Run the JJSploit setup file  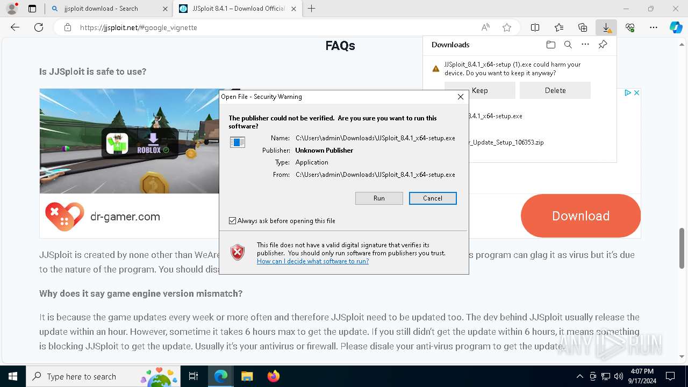click(379, 198)
